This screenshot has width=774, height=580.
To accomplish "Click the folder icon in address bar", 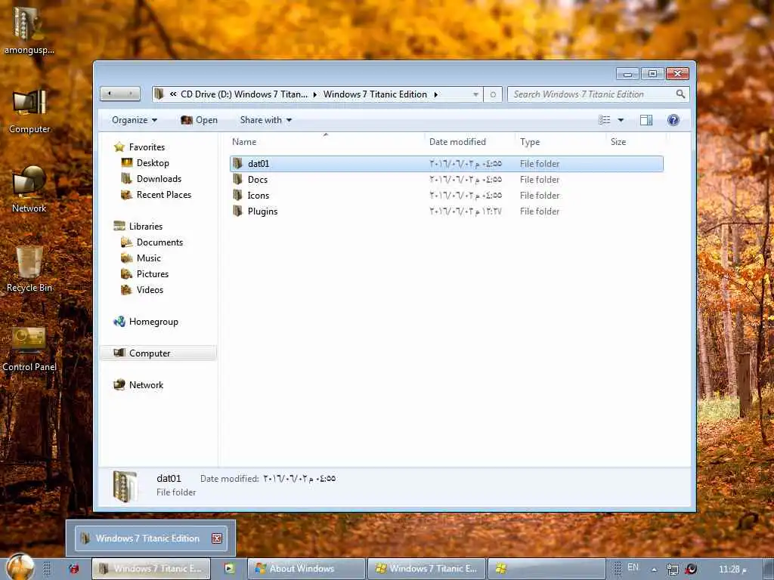I will 159,94.
